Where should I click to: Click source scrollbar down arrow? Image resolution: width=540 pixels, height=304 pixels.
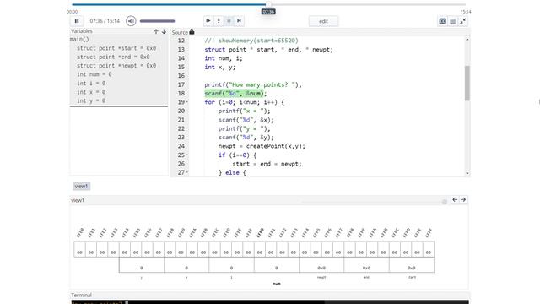coord(467,173)
